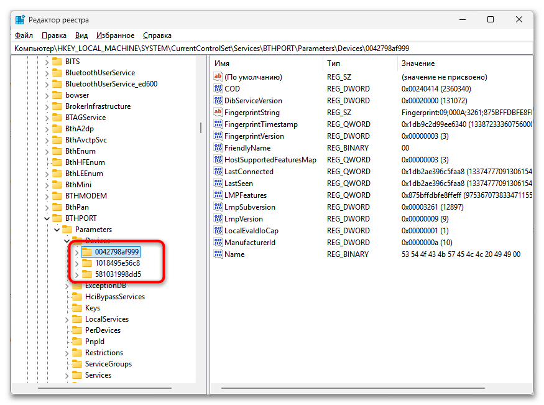
Task: Expand the Restrictions key
Action: pos(67,353)
